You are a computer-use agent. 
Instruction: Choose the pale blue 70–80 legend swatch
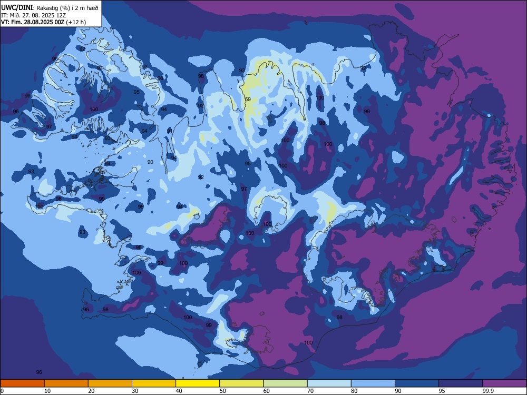coord(329,383)
